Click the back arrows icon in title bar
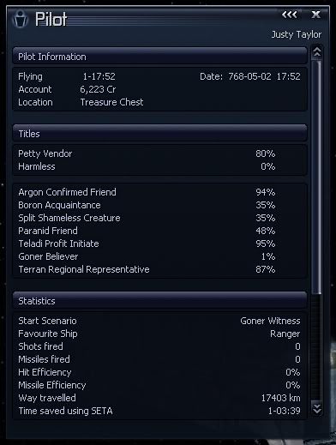The height and width of the screenshot is (445, 336). (289, 15)
